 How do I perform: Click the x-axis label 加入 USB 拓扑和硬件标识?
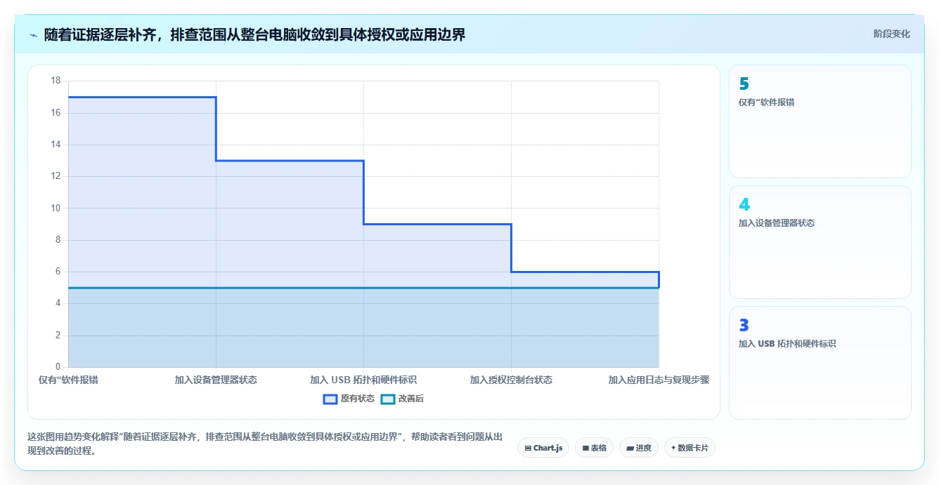363,380
